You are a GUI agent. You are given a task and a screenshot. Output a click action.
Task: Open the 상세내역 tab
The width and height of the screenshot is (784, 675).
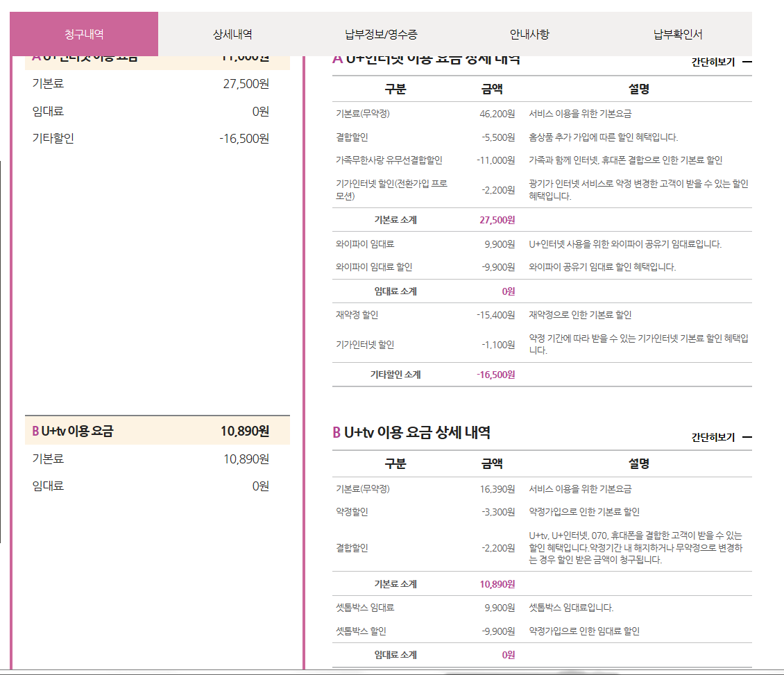[x=232, y=34]
